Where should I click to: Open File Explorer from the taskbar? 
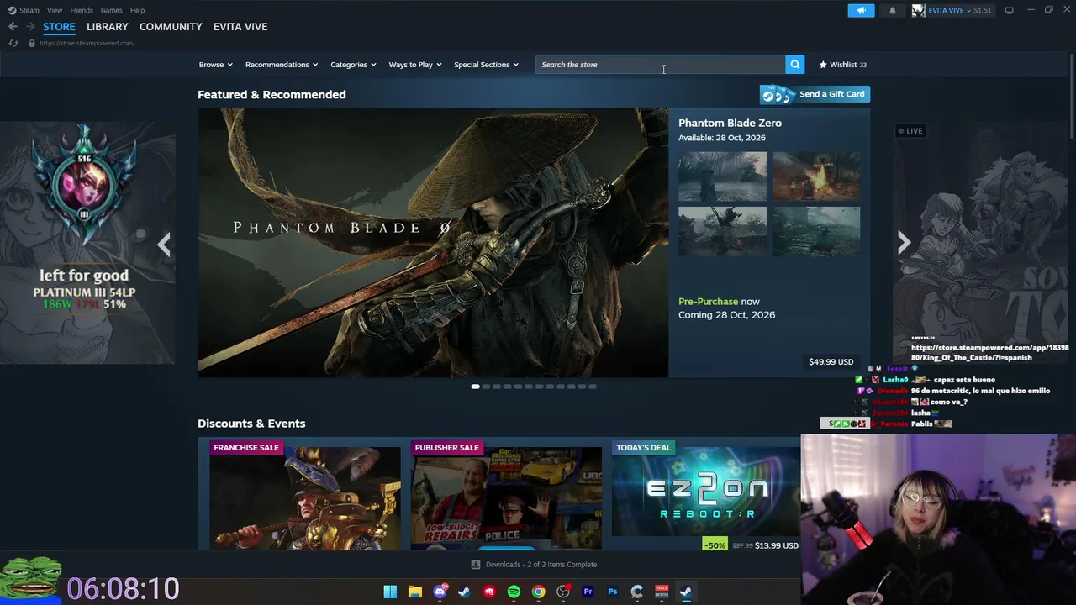414,592
